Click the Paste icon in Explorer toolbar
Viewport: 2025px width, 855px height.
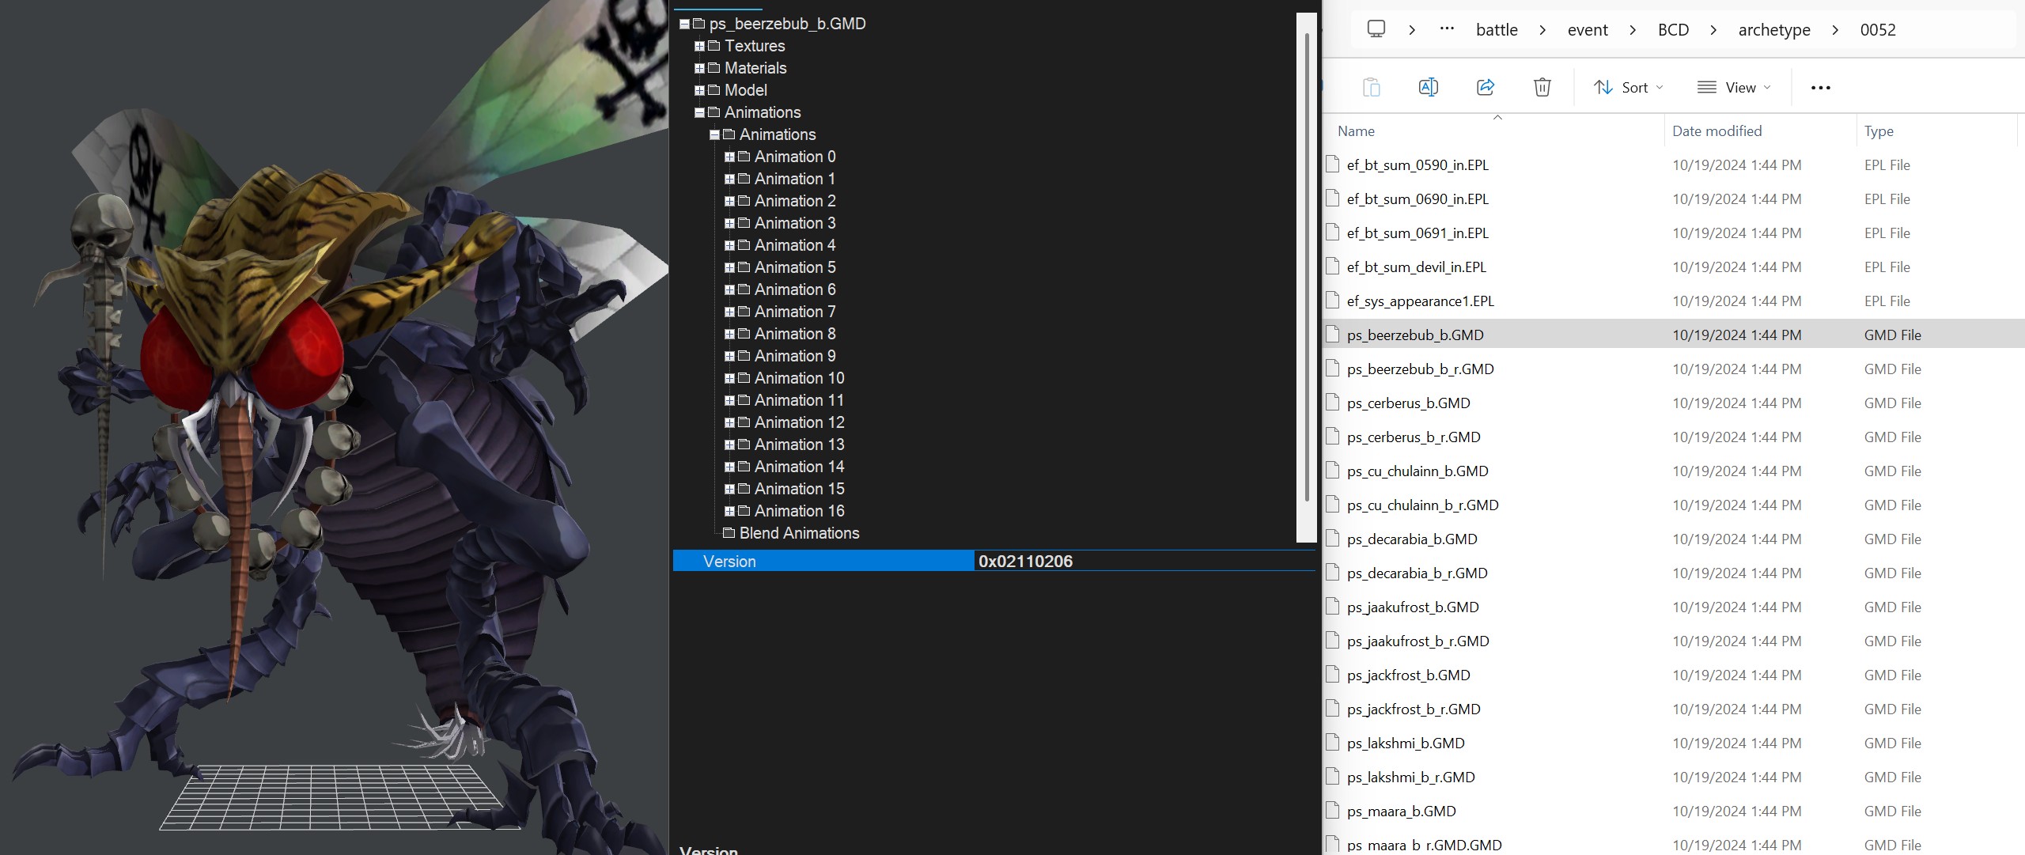pyautogui.click(x=1372, y=87)
